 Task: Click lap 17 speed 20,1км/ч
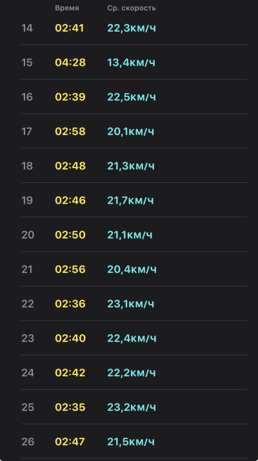[130, 131]
